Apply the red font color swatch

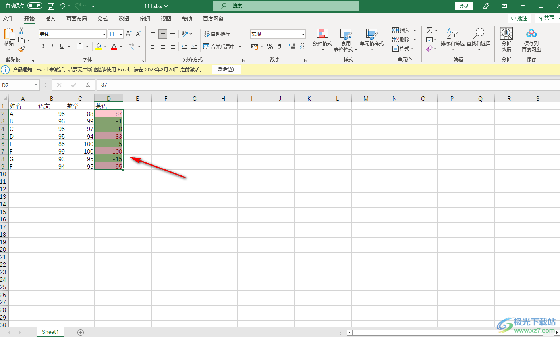[x=114, y=46]
